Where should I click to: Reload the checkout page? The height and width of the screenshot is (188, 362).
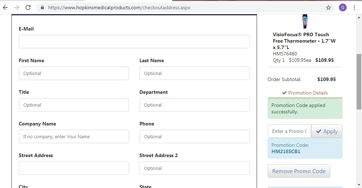click(28, 7)
